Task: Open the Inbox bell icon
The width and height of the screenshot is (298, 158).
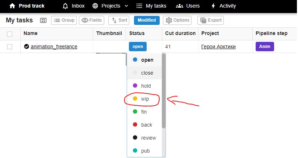Action: tap(65, 6)
